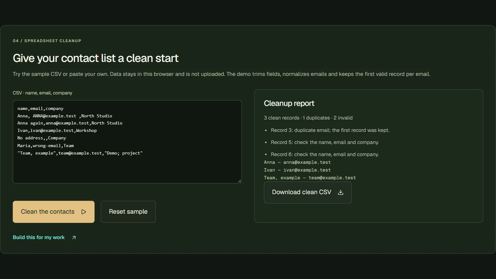Click the download icon beside Download clean CSV
The height and width of the screenshot is (279, 496).
[x=340, y=192]
